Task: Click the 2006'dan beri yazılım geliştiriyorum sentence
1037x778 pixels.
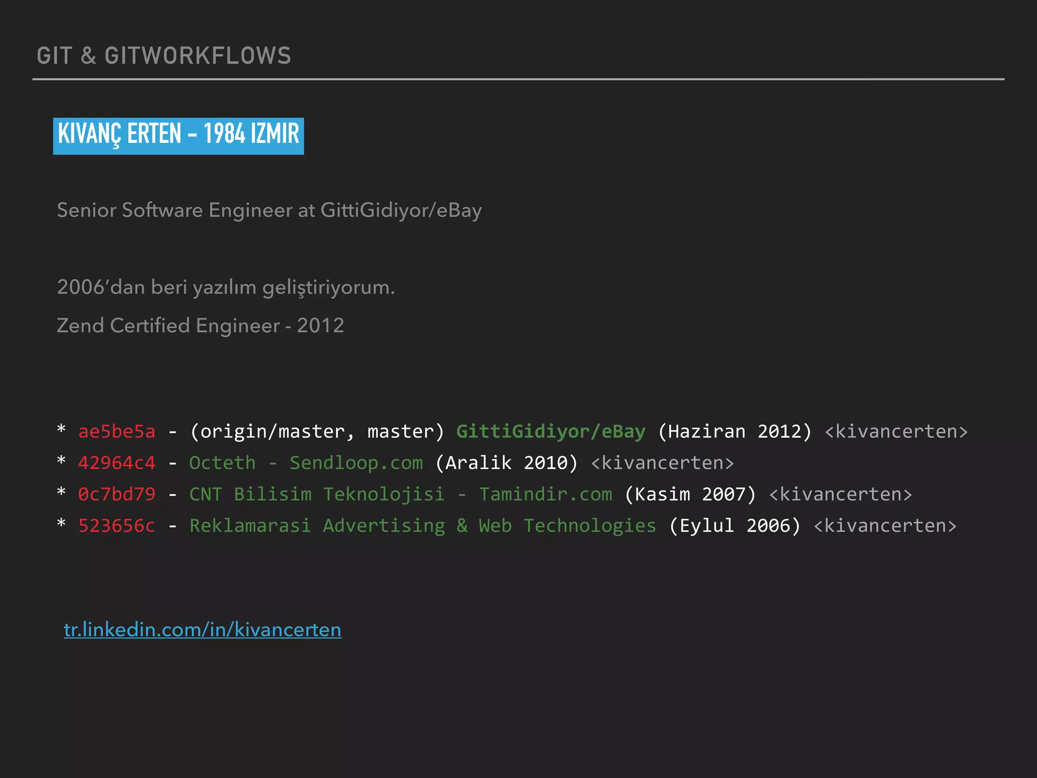Action: (225, 287)
